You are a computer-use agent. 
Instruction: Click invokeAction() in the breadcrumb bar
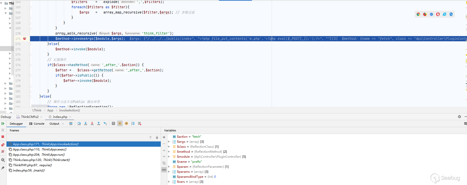[69, 110]
